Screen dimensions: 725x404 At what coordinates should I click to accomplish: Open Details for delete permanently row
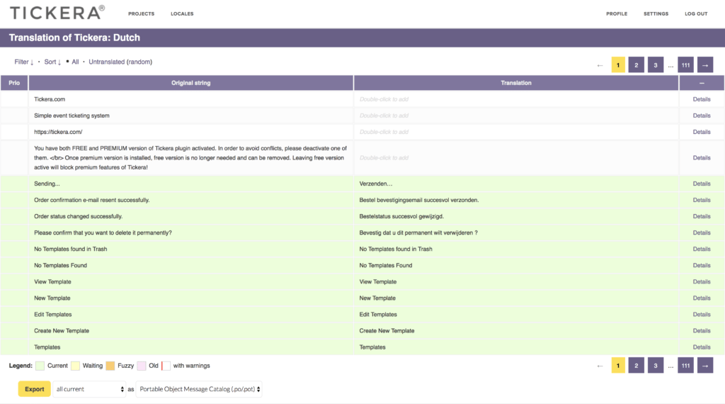coord(702,232)
